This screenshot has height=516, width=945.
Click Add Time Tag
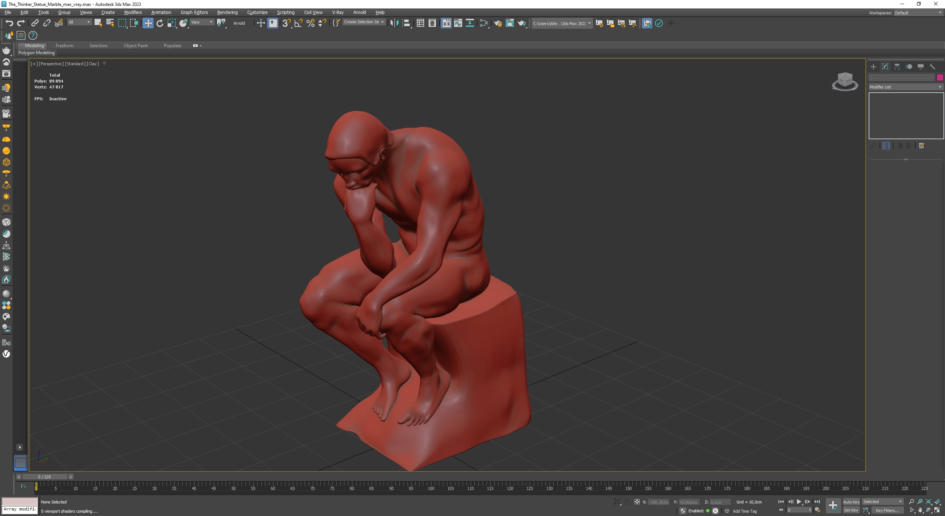click(745, 511)
